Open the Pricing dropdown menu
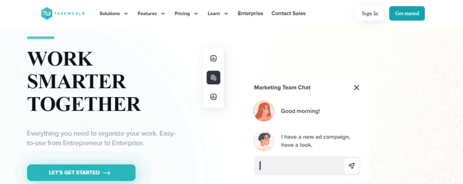Viewport: 463px width, 184px height. [186, 14]
